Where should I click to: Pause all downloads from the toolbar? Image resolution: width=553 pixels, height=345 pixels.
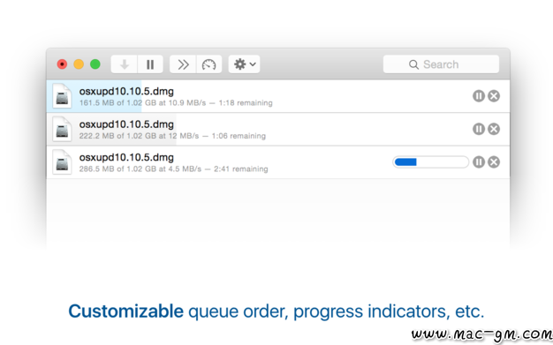click(x=150, y=64)
